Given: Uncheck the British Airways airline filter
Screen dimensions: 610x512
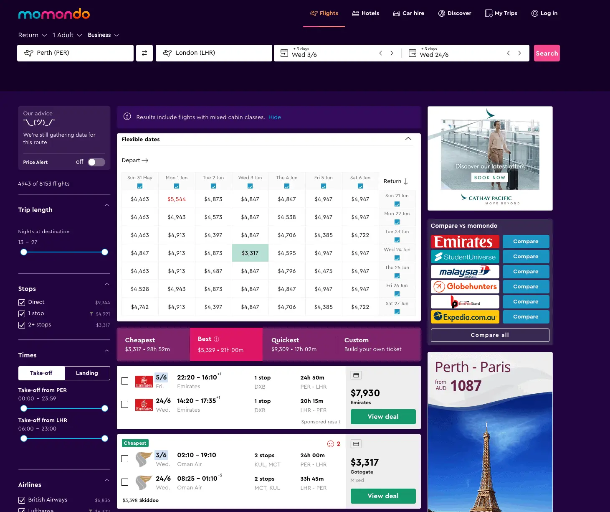Looking at the screenshot, I should pyautogui.click(x=21, y=500).
